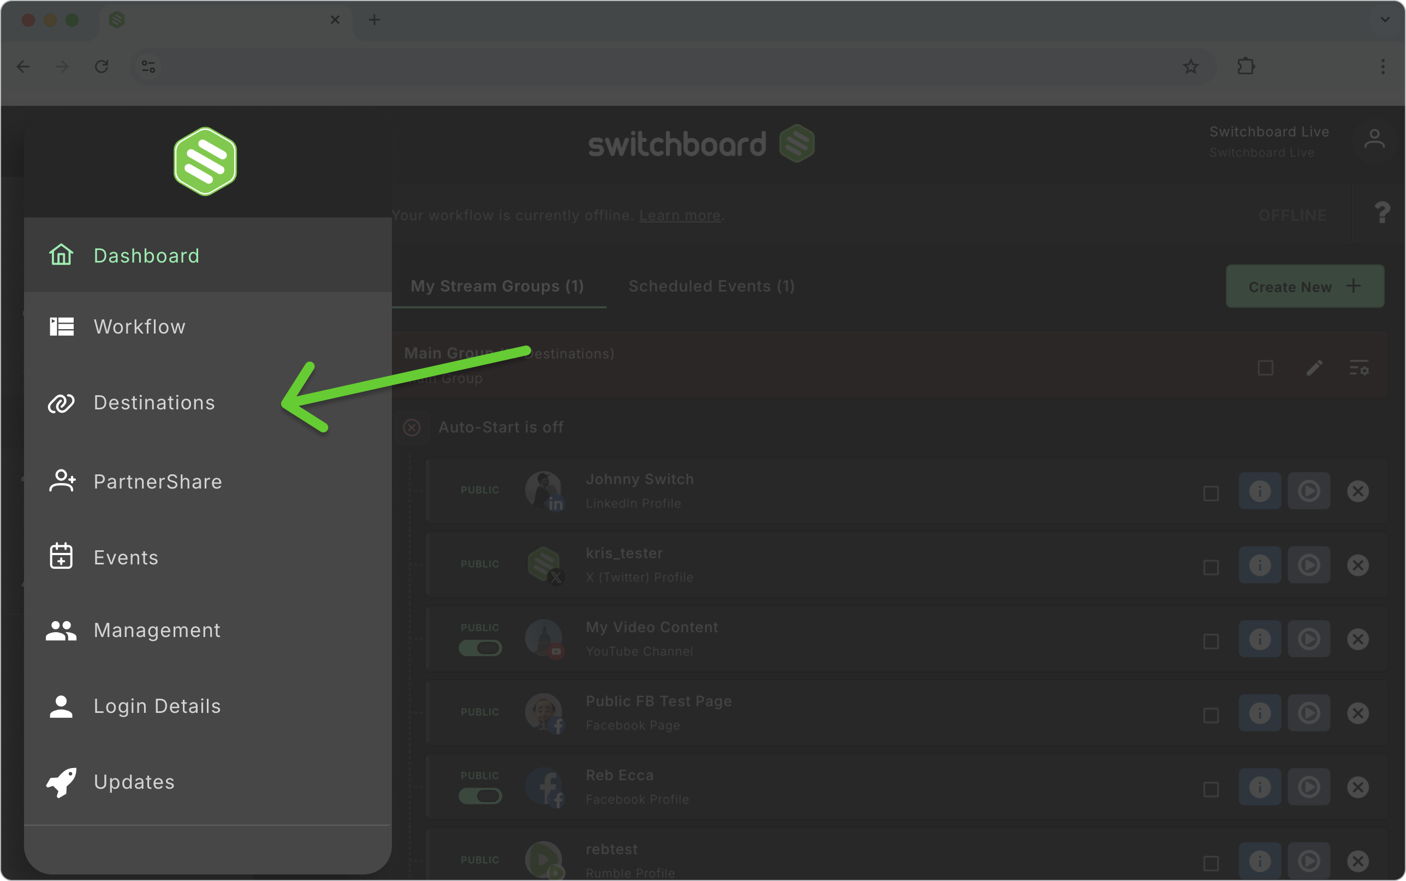Click the Workflow list icon
Screen dimensions: 1406x881
[x=61, y=327]
